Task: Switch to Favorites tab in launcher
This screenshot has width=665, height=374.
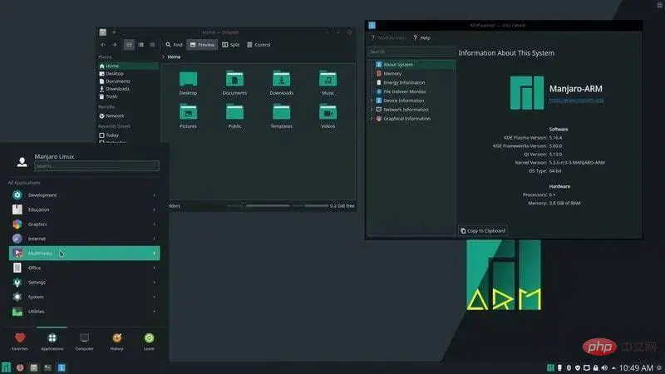Action: [x=19, y=342]
